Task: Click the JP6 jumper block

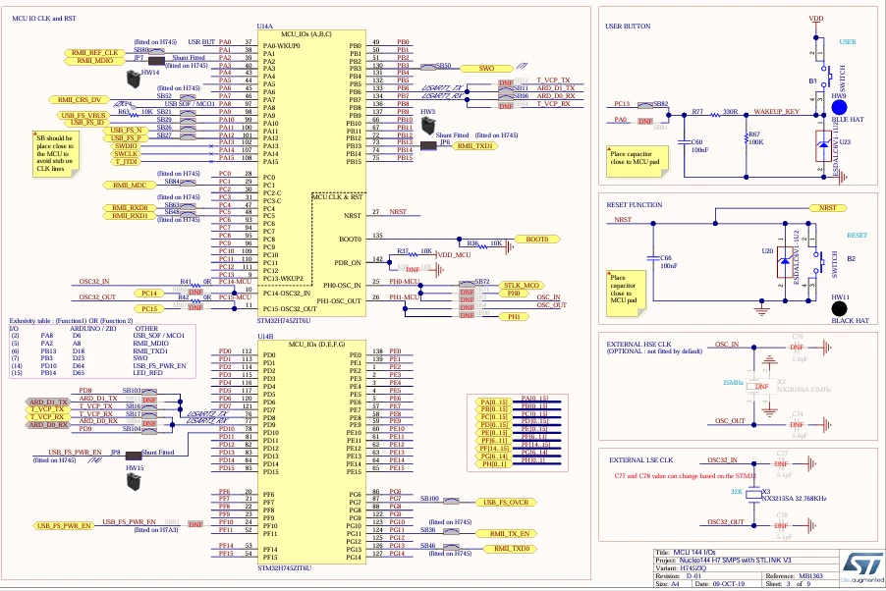Action: click(x=428, y=145)
